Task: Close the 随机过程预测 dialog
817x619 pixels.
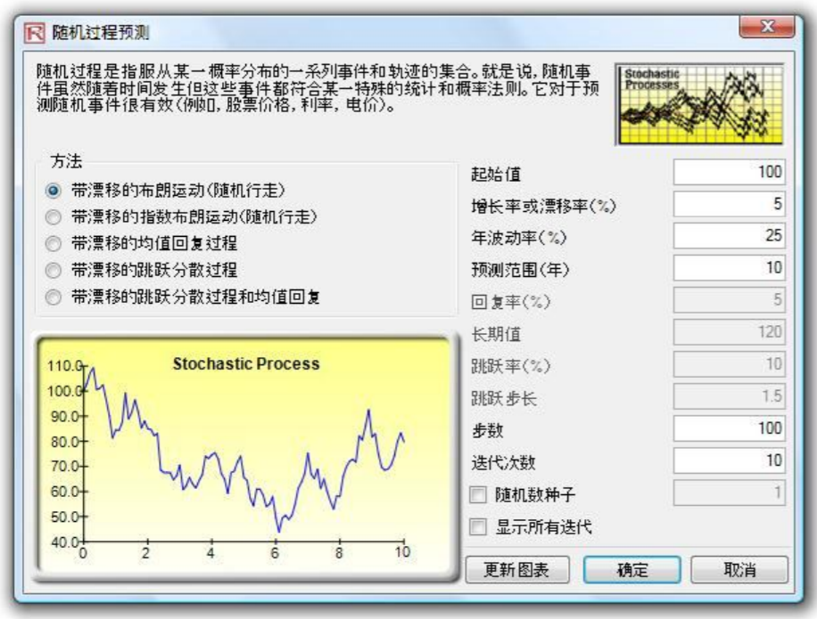Action: [766, 27]
